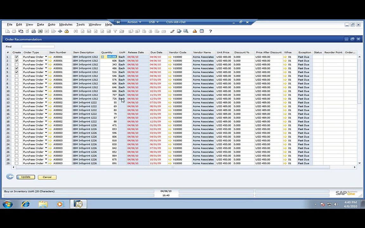Viewport: 365px width, 228px height.
Task: Open Internet Explorer from the taskbar
Action: pos(25,204)
